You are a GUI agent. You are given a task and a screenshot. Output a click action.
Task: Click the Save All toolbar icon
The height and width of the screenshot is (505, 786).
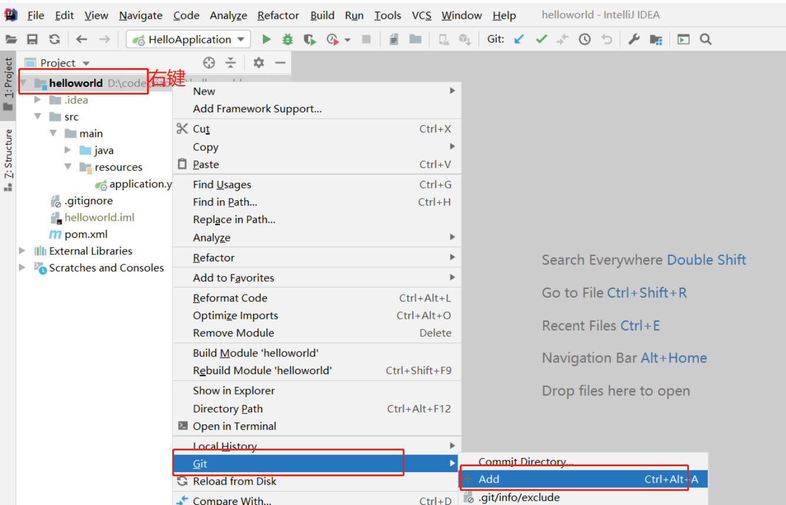pos(32,39)
